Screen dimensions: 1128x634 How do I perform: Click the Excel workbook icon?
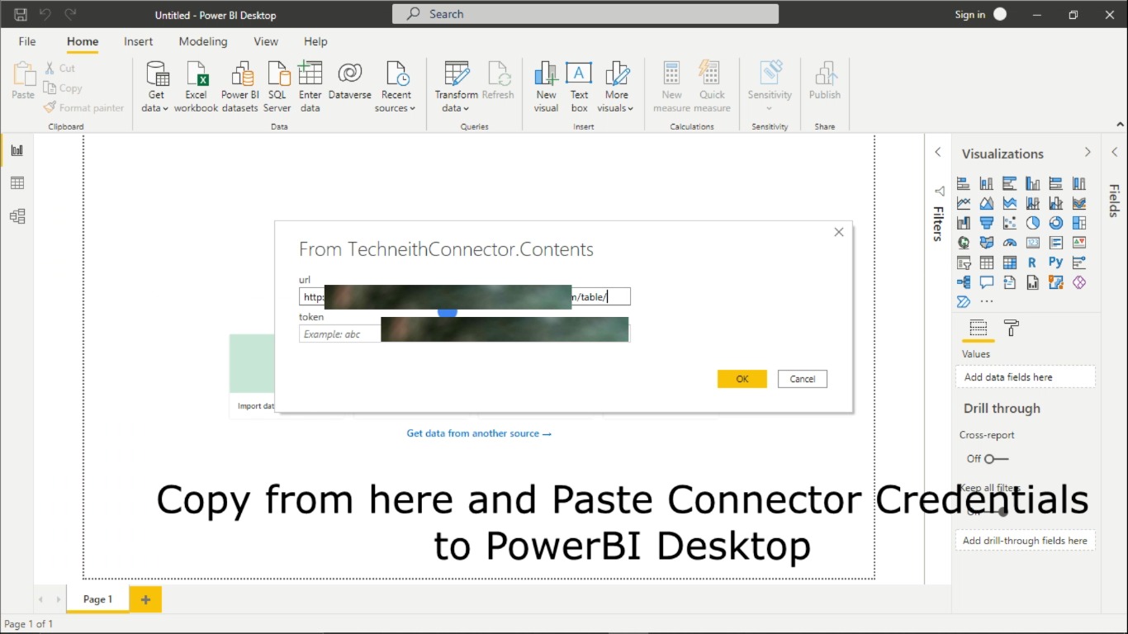pos(197,87)
